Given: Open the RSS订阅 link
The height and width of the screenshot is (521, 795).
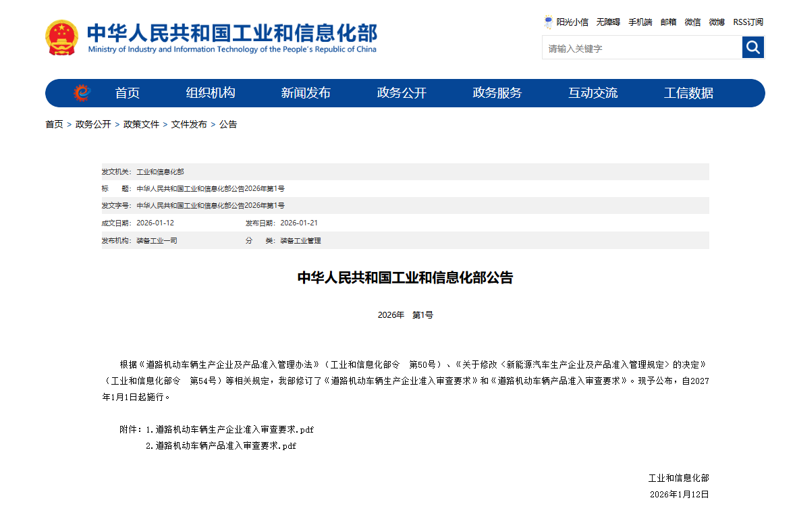Looking at the screenshot, I should (x=748, y=22).
